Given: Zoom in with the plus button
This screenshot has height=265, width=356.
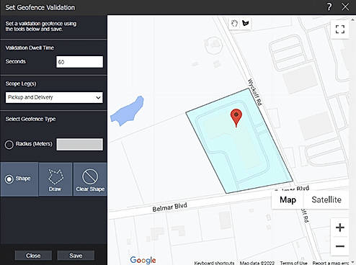Looking at the screenshot, I should point(340,228).
